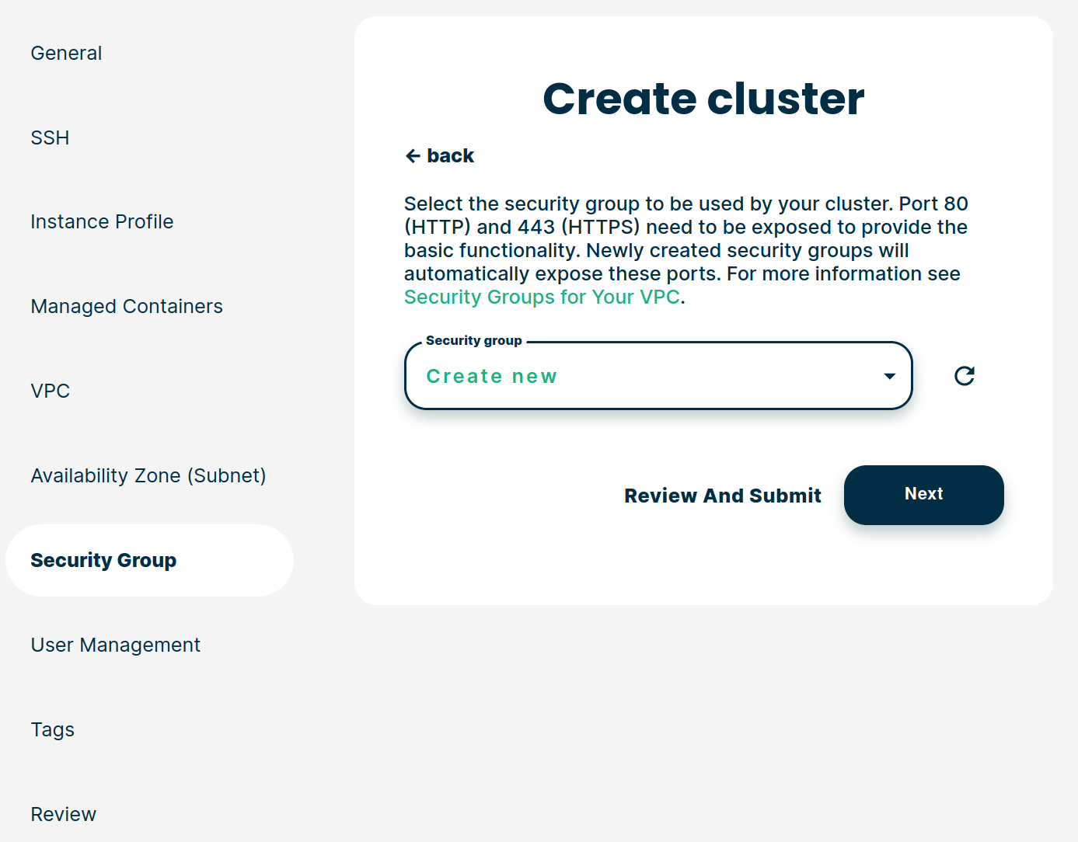Switch to Instance Profile step
The image size is (1078, 842).
click(102, 222)
